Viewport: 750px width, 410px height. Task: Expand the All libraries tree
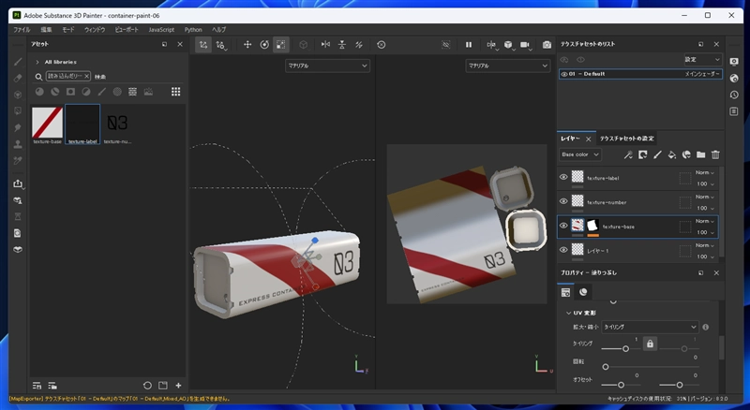(37, 62)
